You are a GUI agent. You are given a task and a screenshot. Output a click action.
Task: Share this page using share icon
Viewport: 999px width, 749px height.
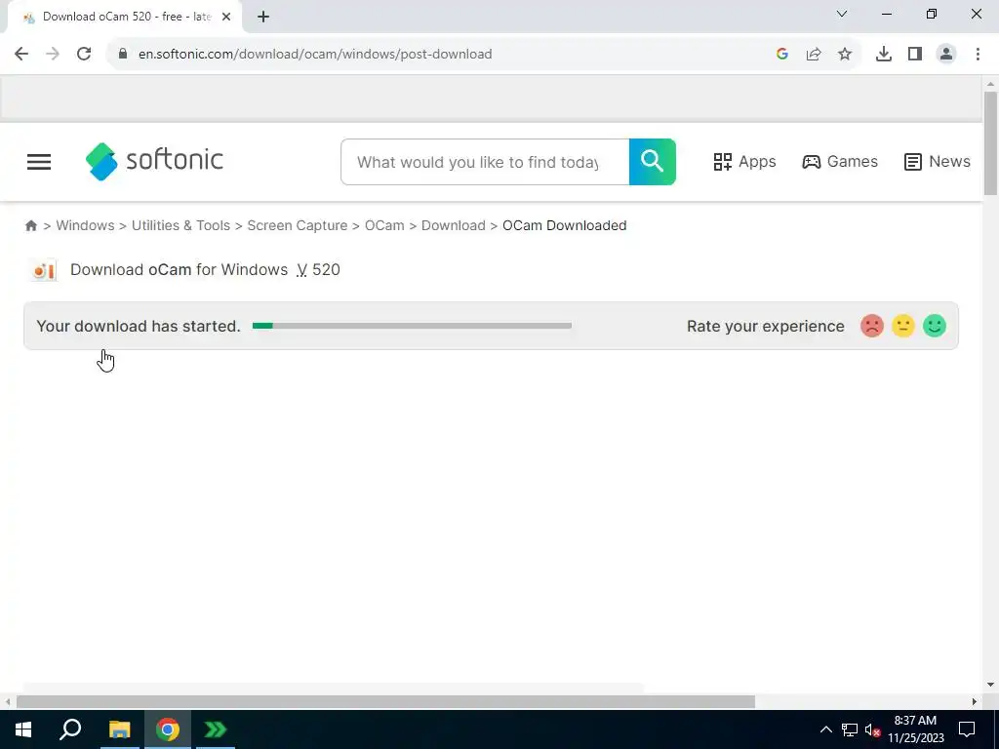814,55
